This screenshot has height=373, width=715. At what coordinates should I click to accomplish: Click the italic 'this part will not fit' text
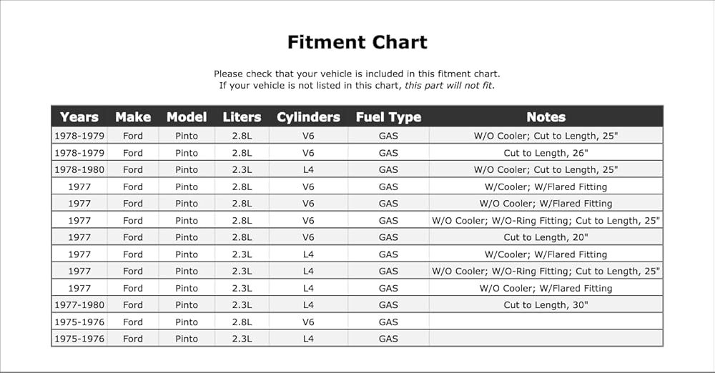449,85
